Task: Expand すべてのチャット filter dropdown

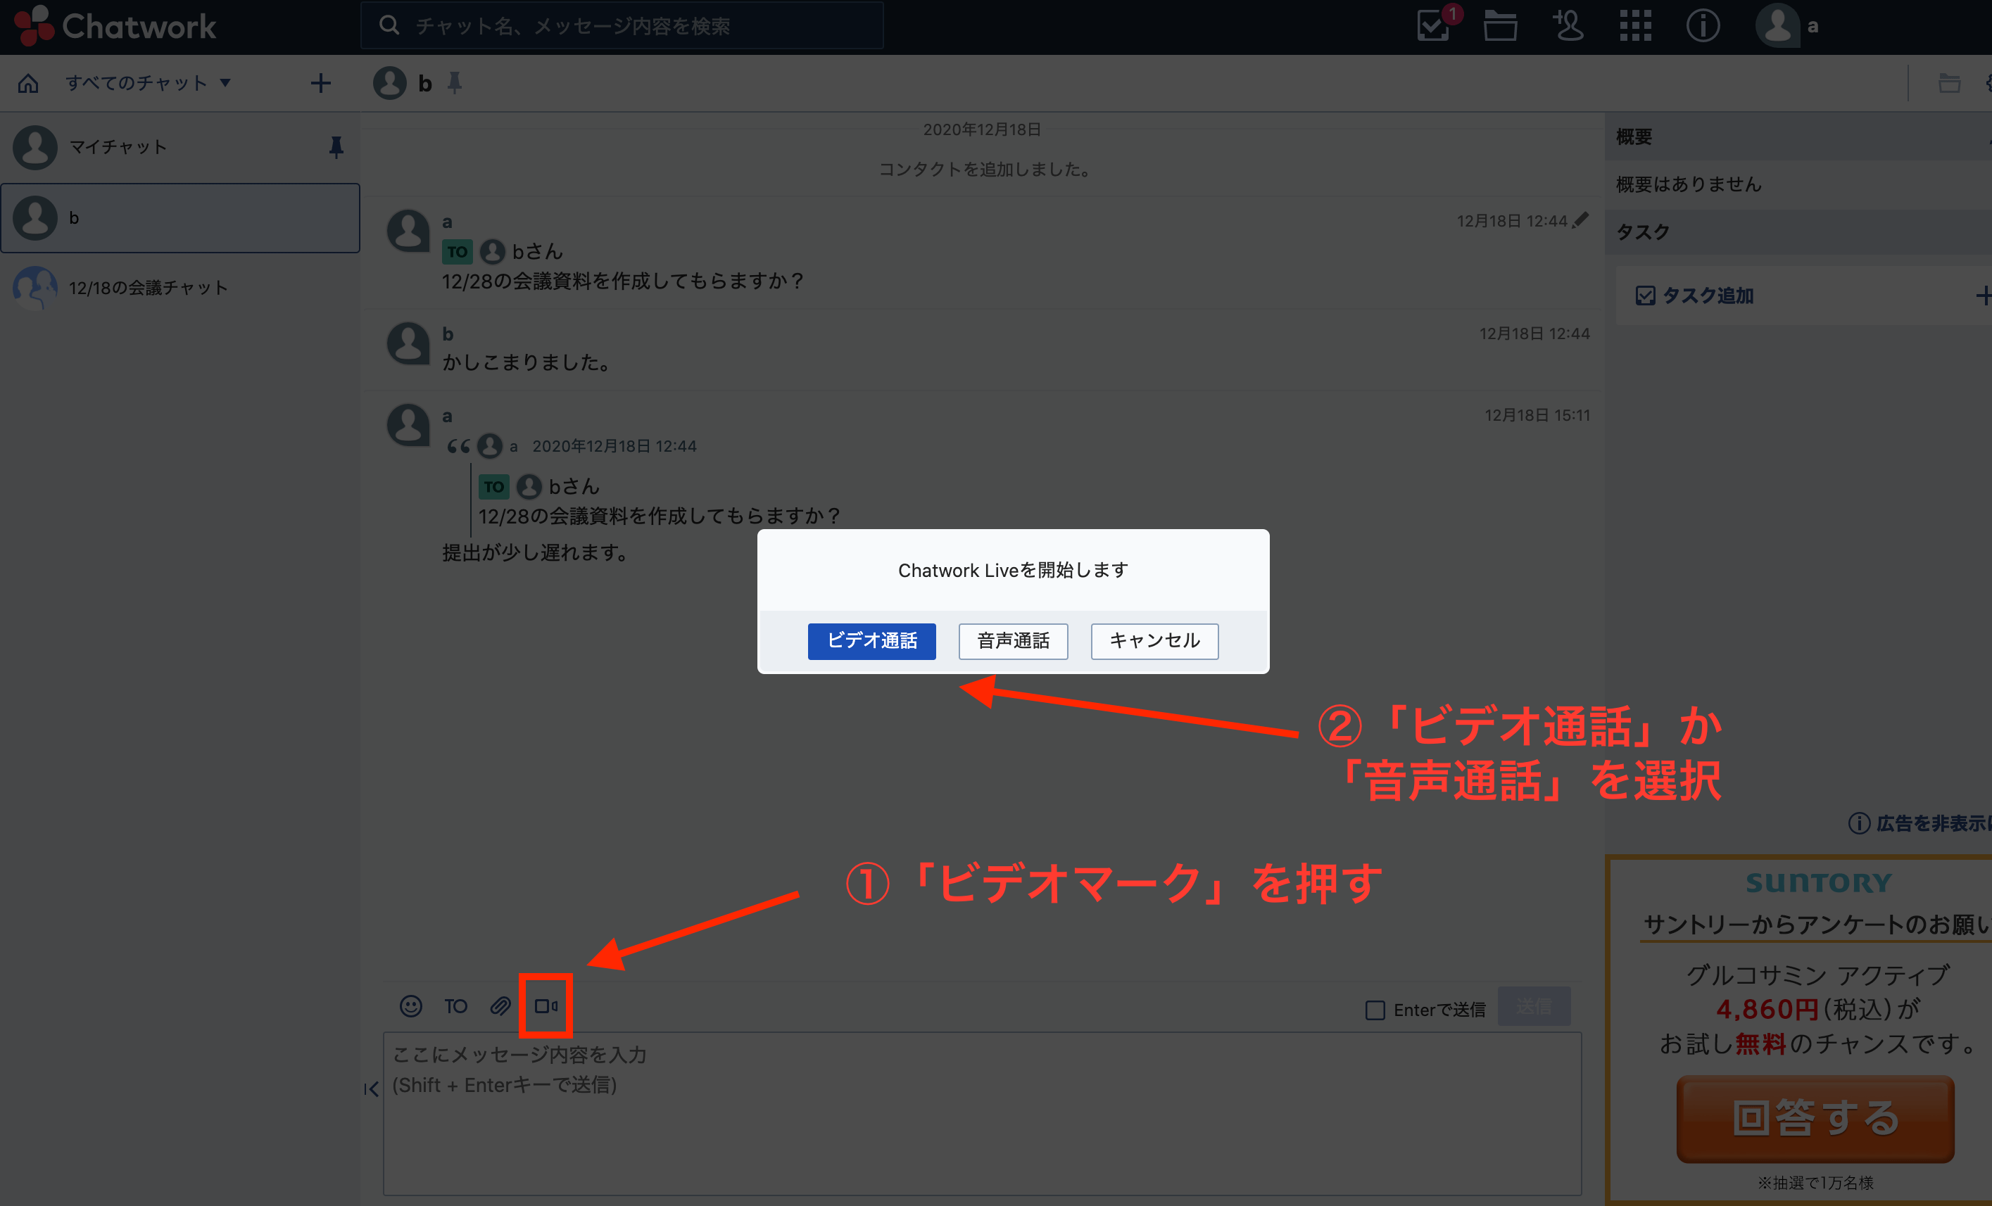Action: [x=148, y=82]
